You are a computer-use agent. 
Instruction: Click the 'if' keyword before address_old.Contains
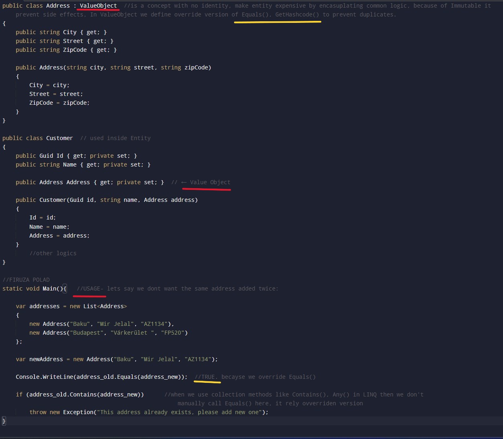click(19, 394)
